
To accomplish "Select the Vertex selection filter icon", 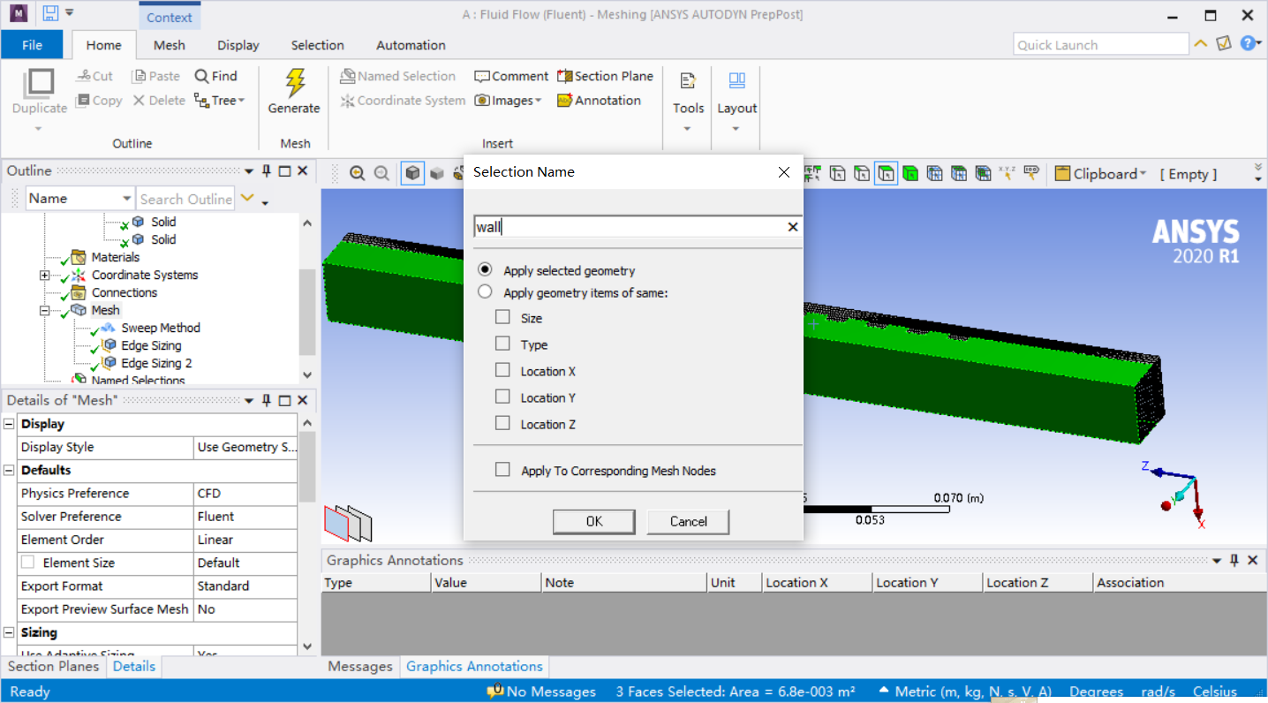I will click(837, 174).
